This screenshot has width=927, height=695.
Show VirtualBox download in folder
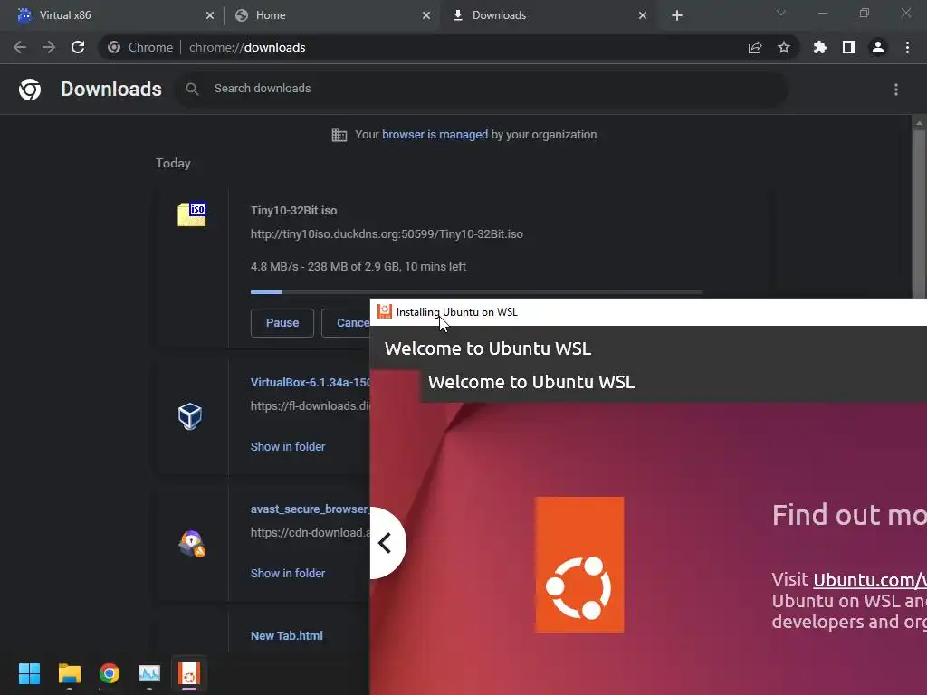[288, 447]
